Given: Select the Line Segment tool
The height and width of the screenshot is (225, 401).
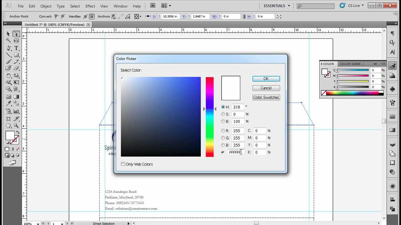Looking at the screenshot, I should click(x=8, y=55).
